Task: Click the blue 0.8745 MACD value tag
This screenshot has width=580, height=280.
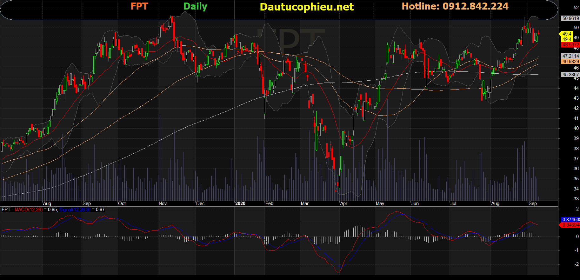Action: point(570,219)
